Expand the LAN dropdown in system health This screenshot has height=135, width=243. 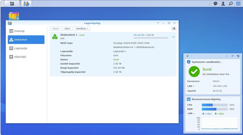[x=191, y=86]
